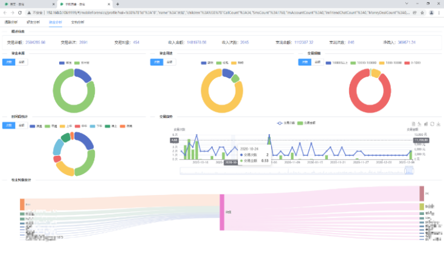This screenshot has height=253, width=444.
Task: Select 金额 toggle in 交易规模 section
Action: pyautogui.click(x=317, y=62)
